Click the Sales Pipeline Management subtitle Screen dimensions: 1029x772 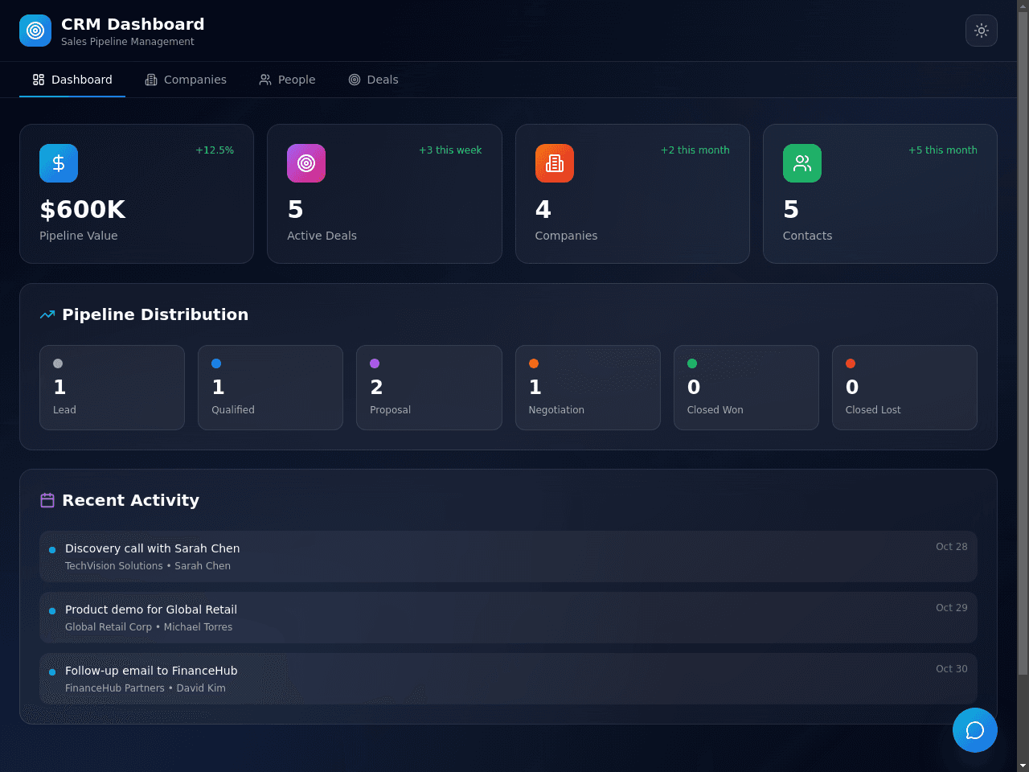click(x=128, y=42)
